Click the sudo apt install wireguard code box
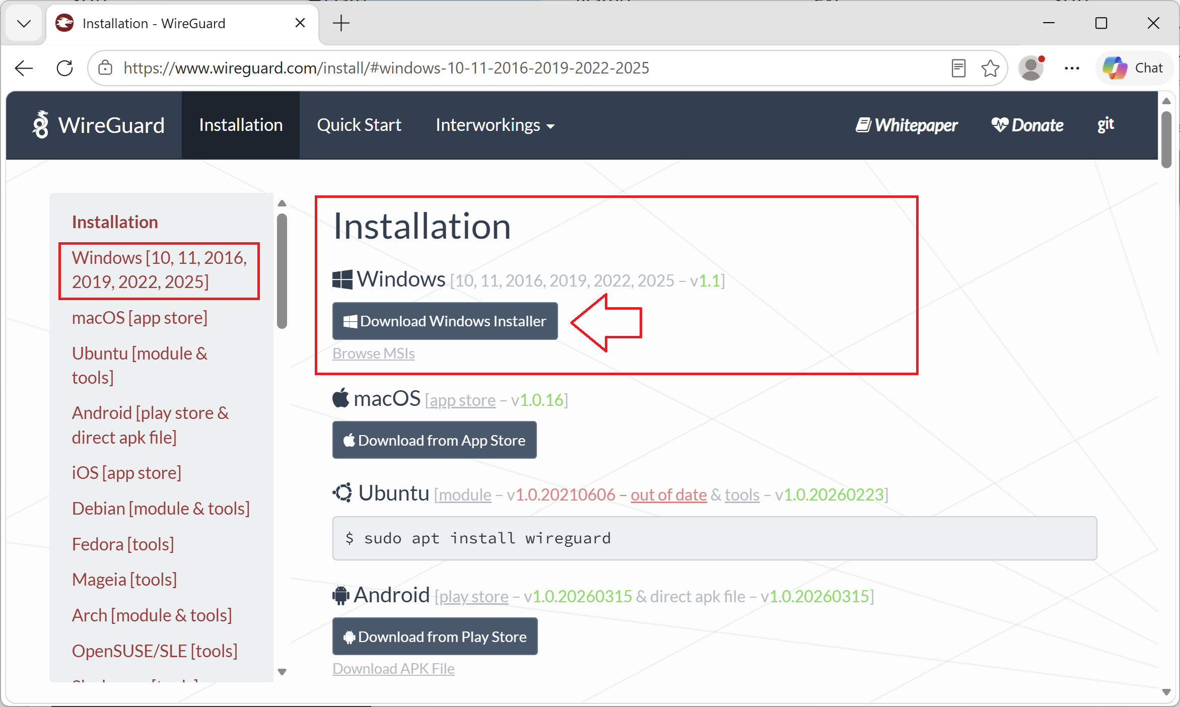This screenshot has width=1180, height=707. click(x=714, y=538)
